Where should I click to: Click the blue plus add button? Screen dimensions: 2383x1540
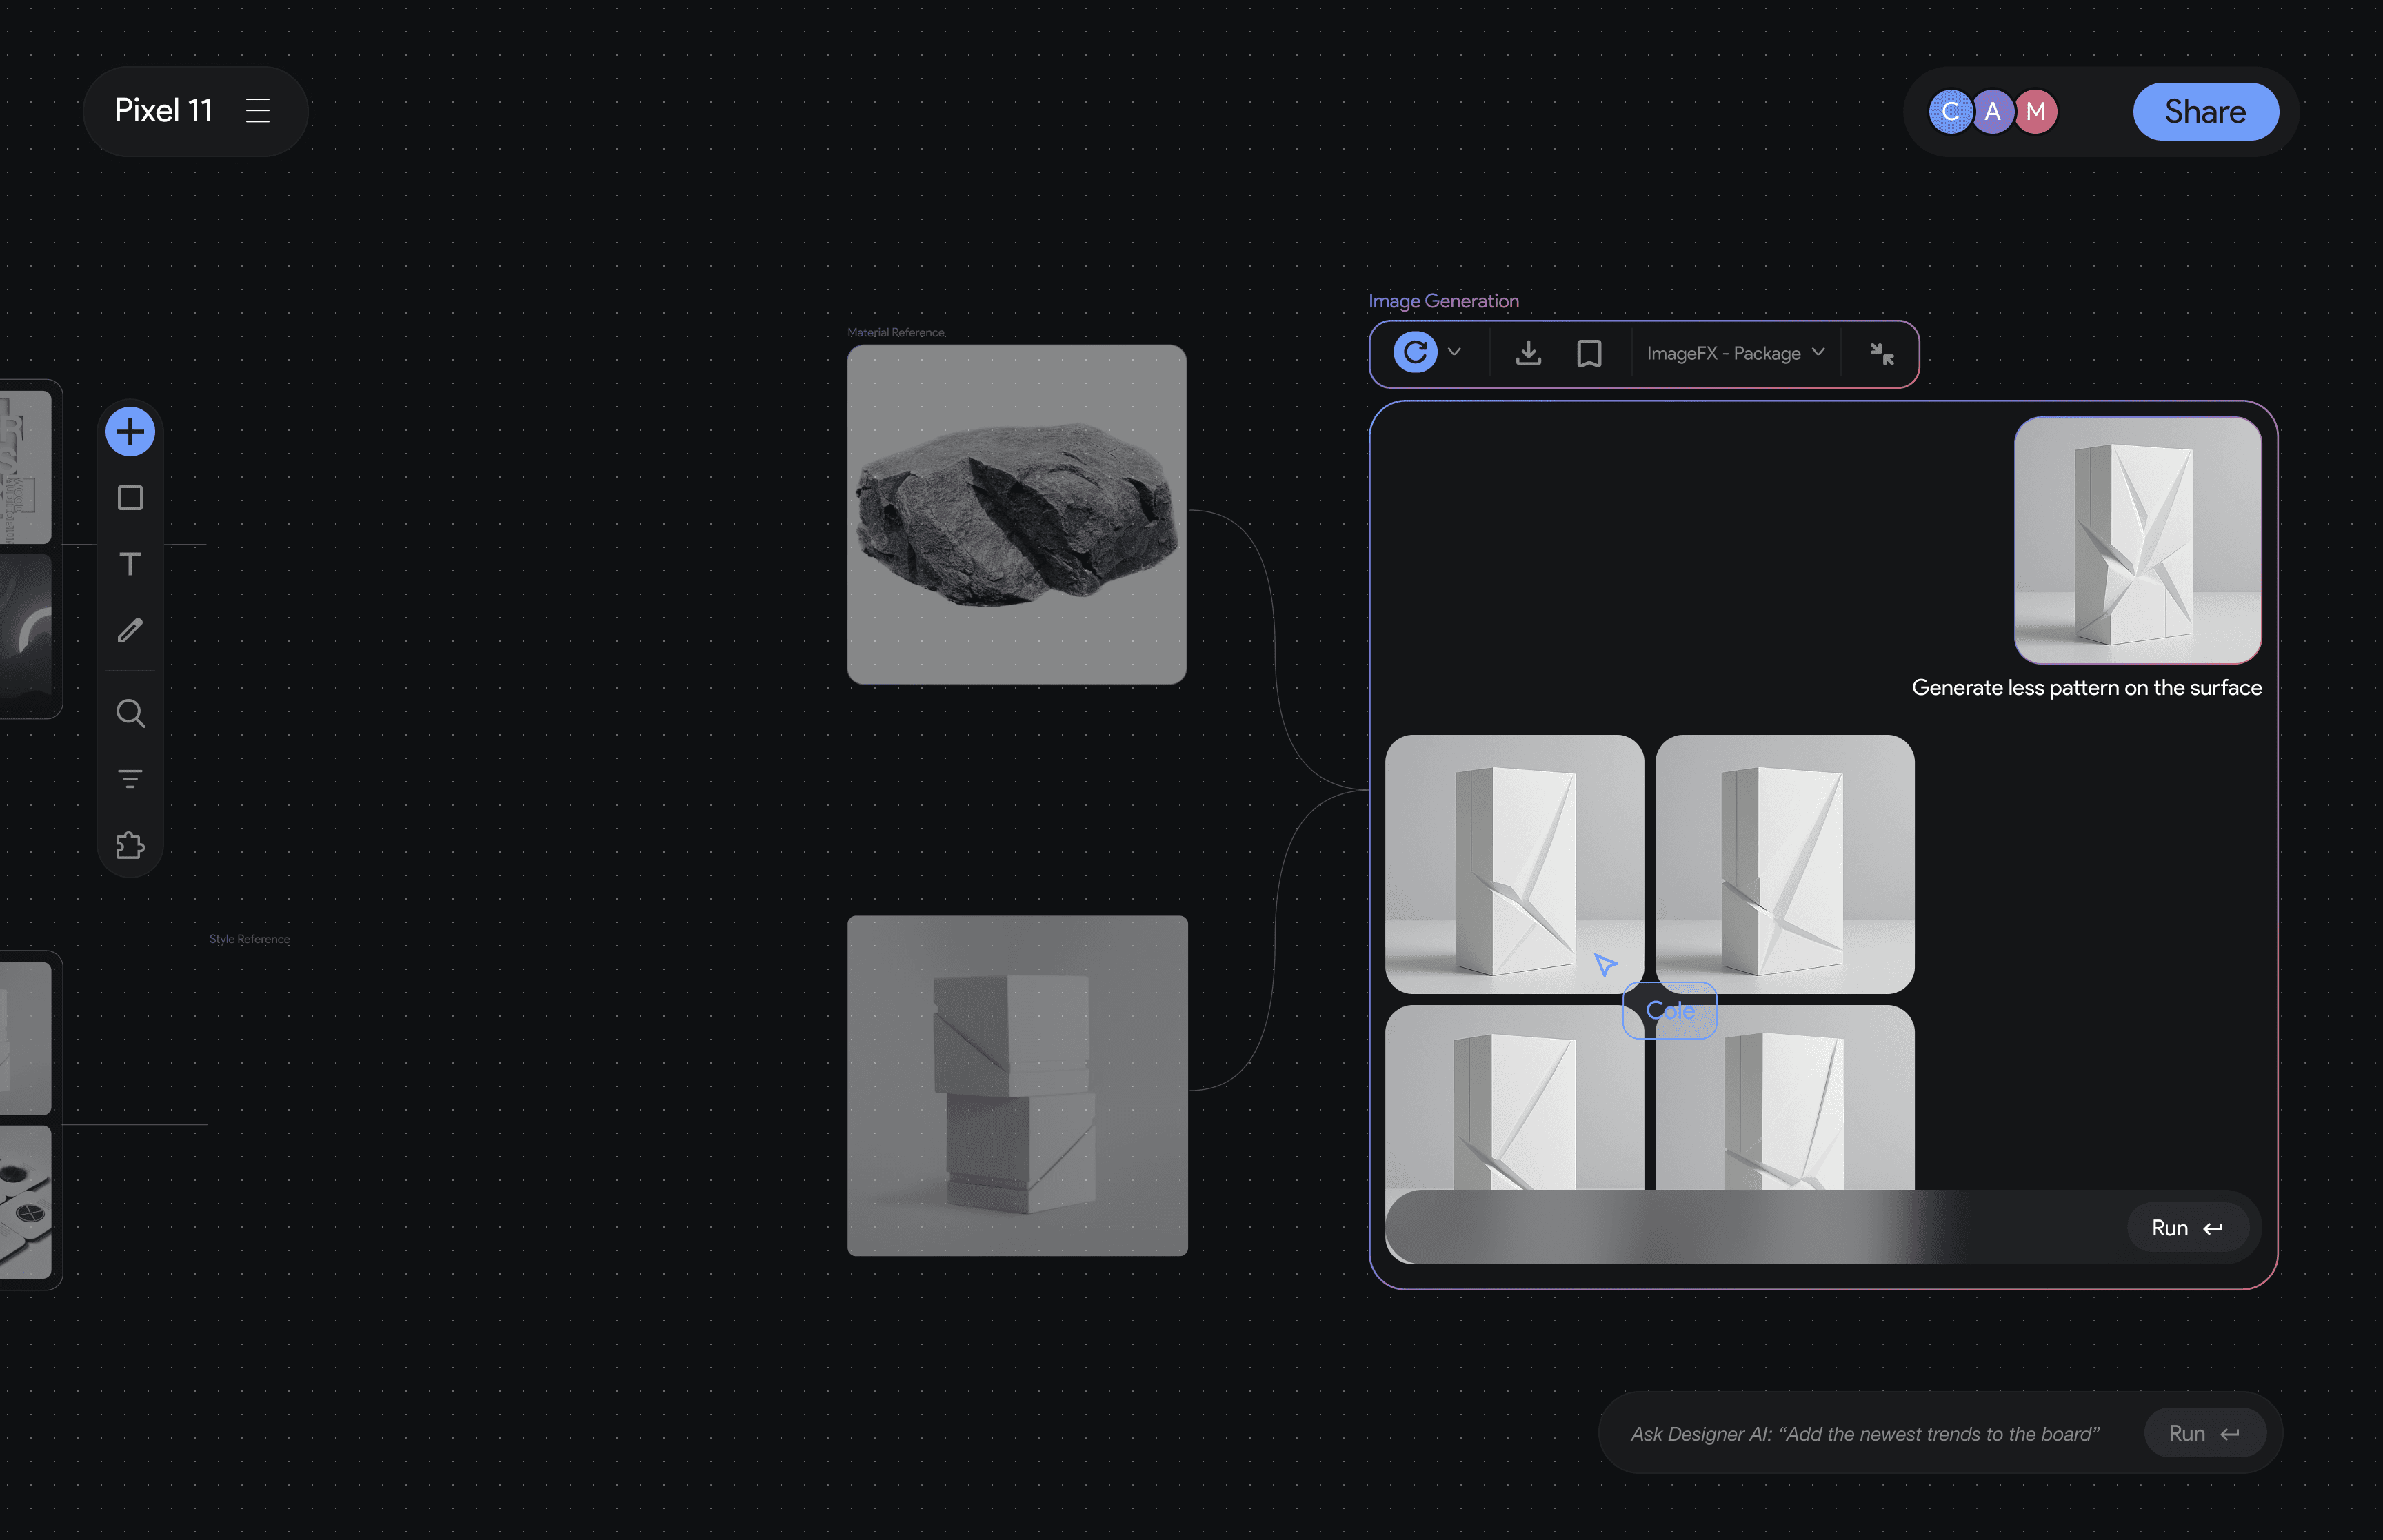tap(130, 432)
